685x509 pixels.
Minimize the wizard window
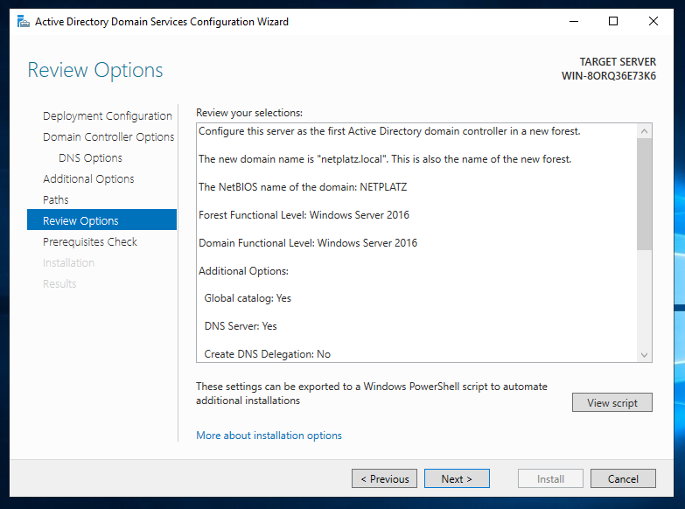click(x=574, y=21)
